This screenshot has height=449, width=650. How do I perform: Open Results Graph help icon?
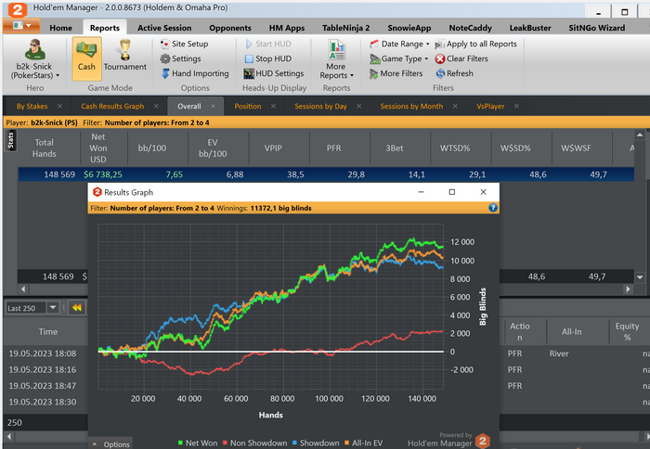492,208
